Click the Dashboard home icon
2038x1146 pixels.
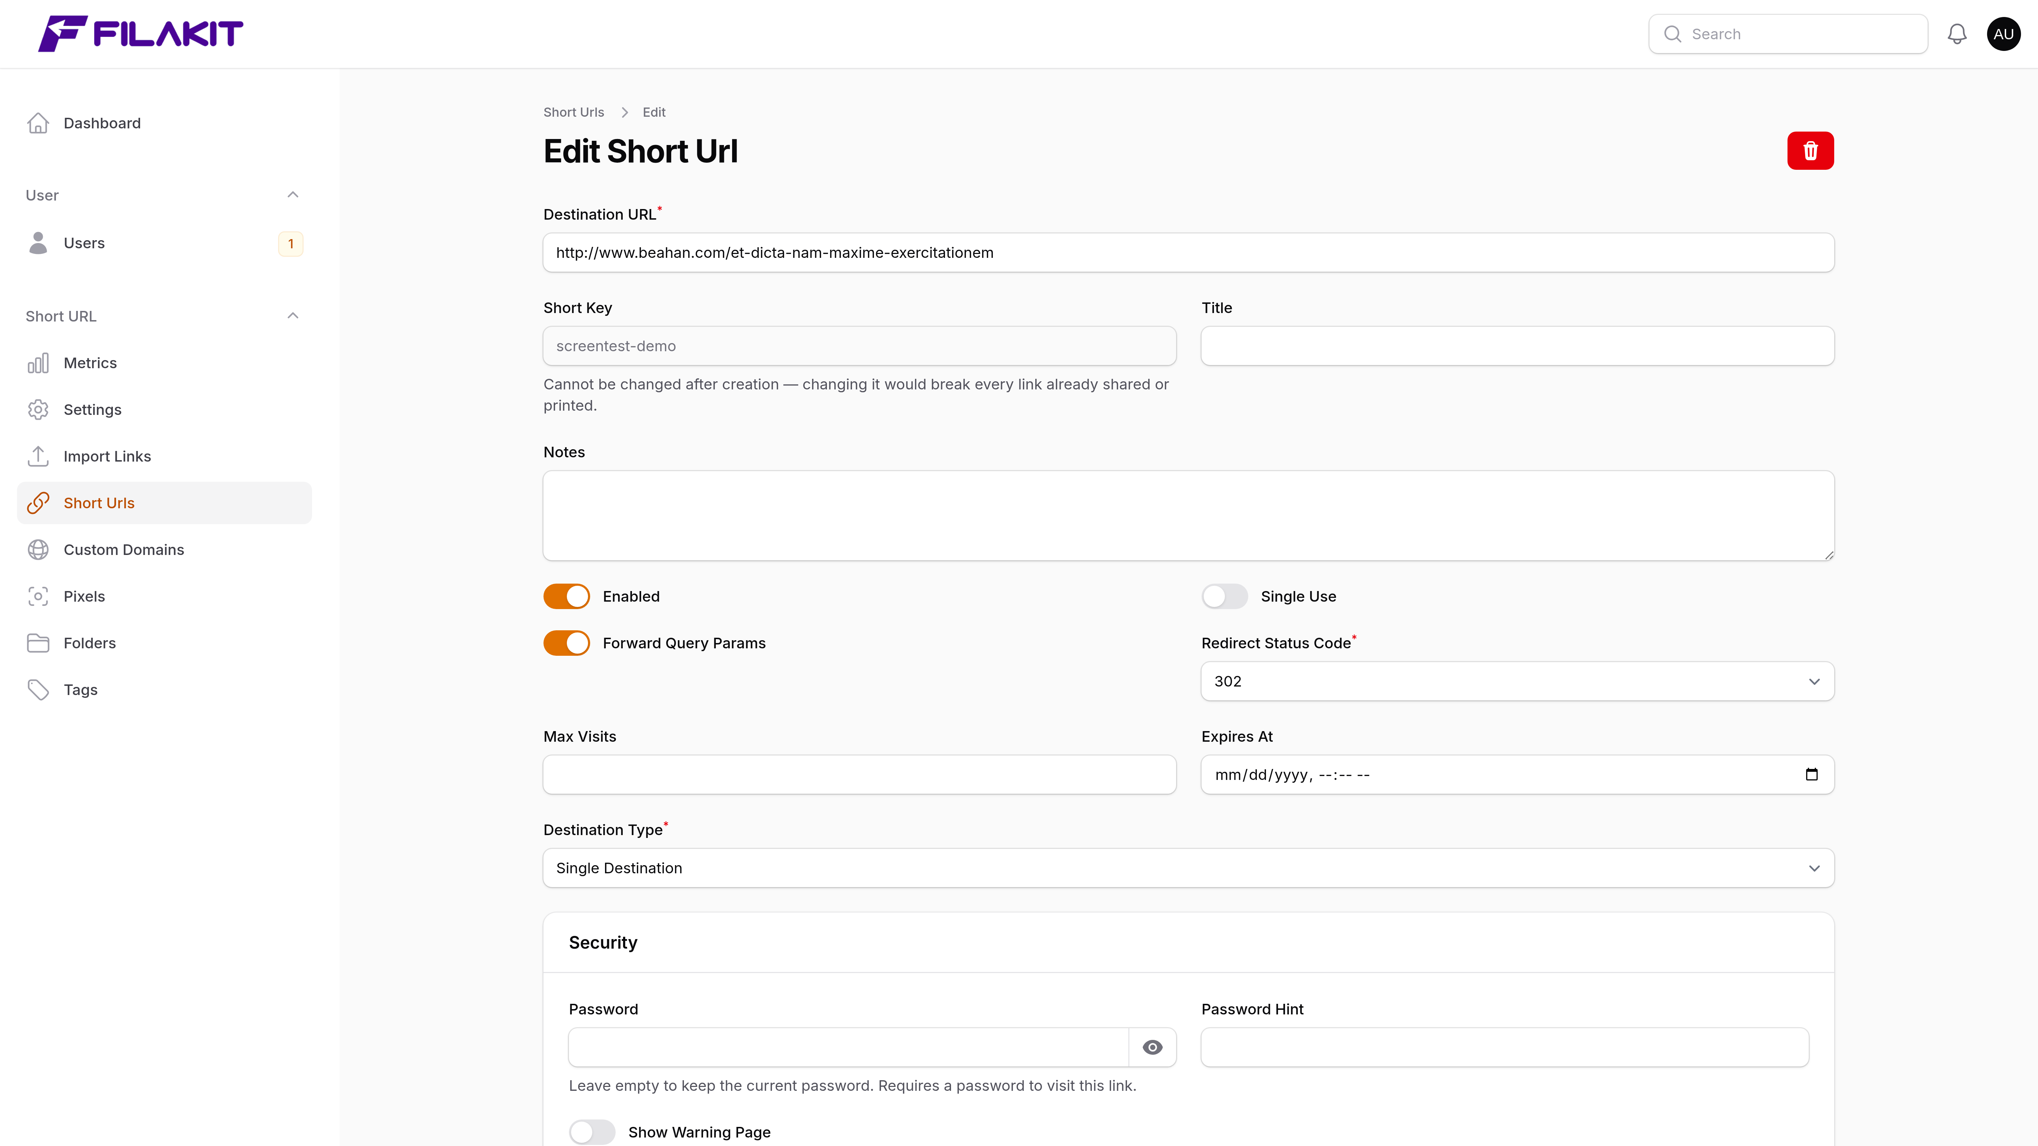point(38,123)
